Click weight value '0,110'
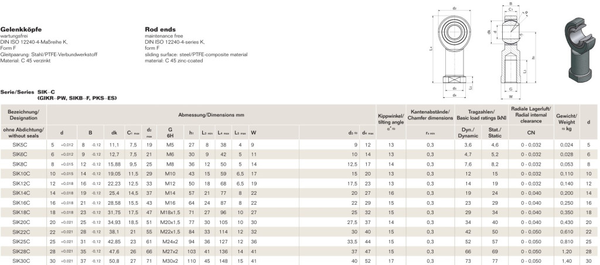 567,174
